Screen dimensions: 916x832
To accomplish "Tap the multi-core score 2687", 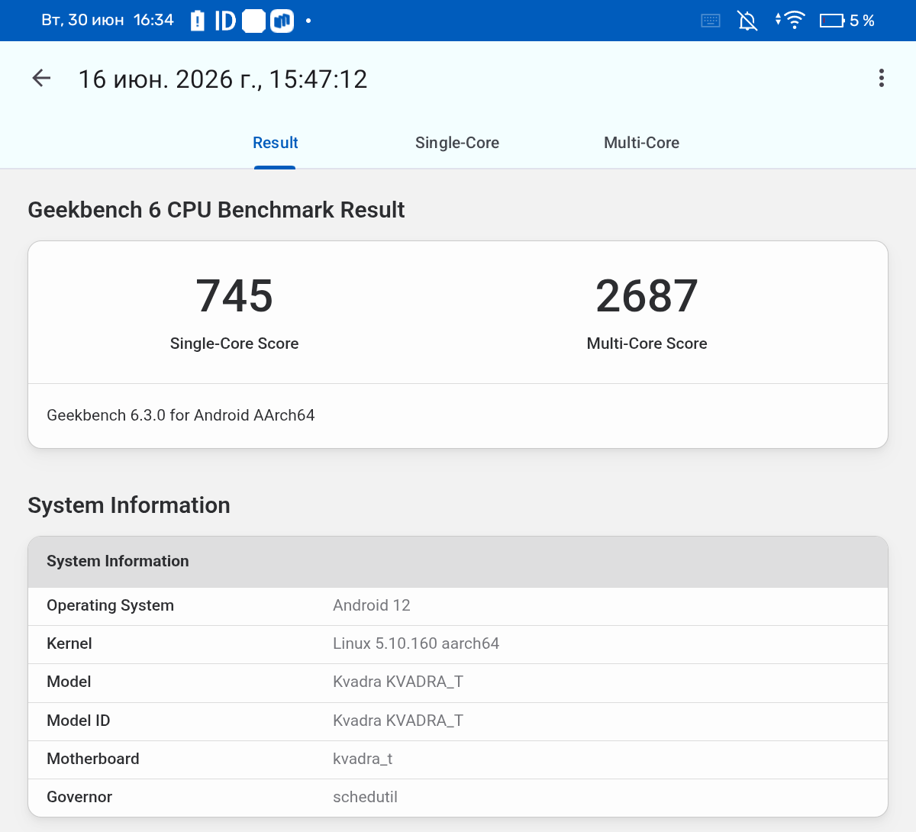I will (647, 296).
